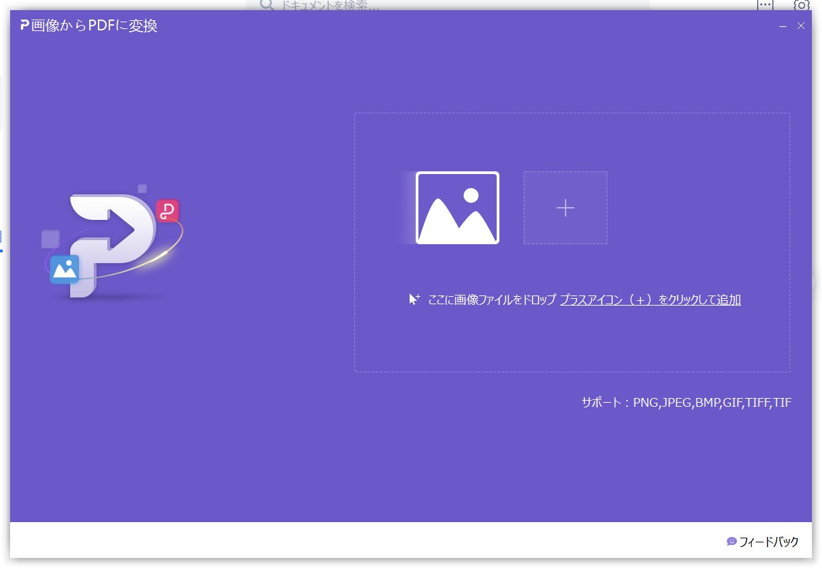The width and height of the screenshot is (822, 568).
Task: Click the プラスアイコン（＋）をクリックして追加 link
Action: tap(650, 300)
